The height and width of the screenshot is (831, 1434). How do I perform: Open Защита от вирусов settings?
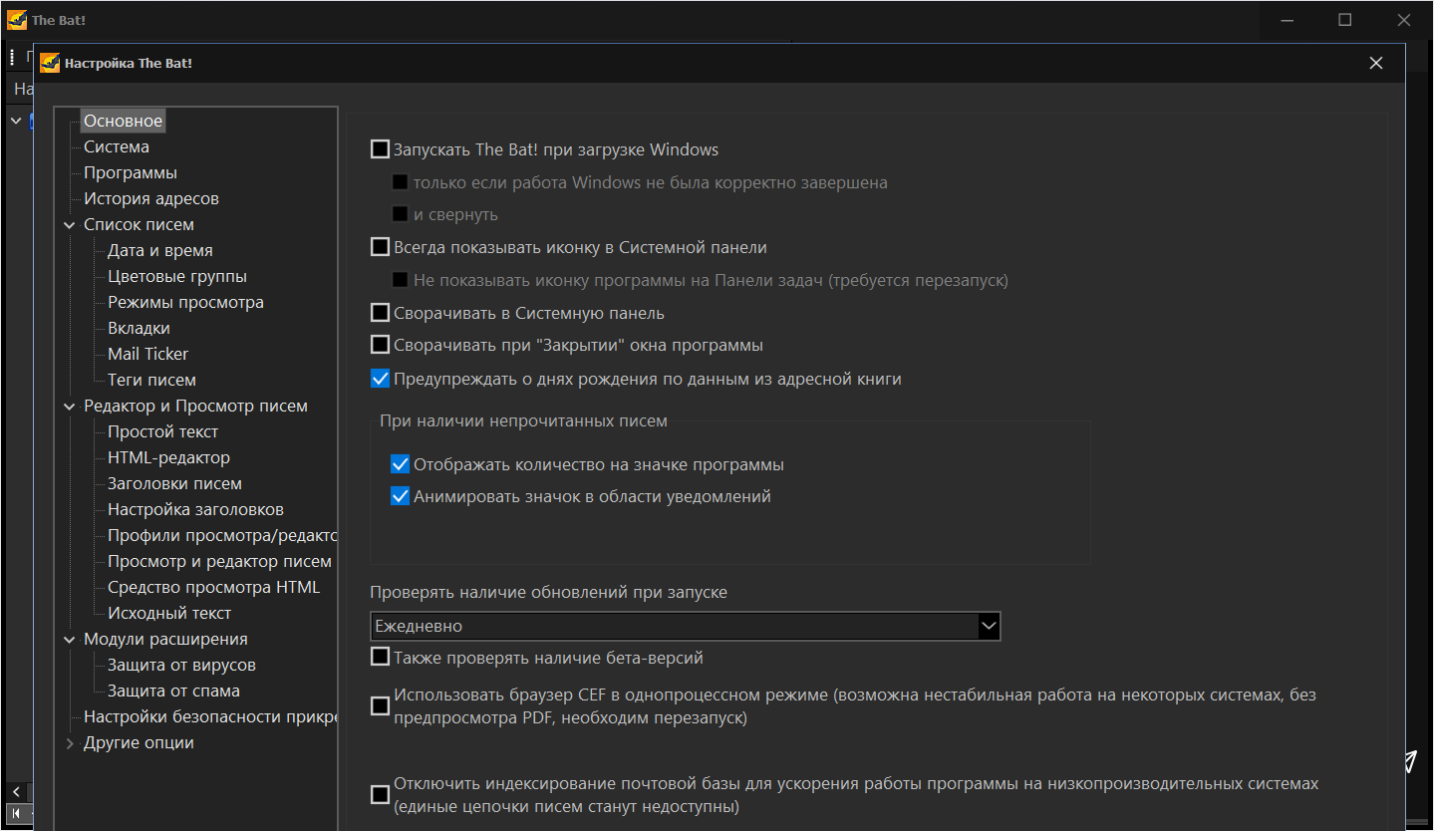(181, 665)
